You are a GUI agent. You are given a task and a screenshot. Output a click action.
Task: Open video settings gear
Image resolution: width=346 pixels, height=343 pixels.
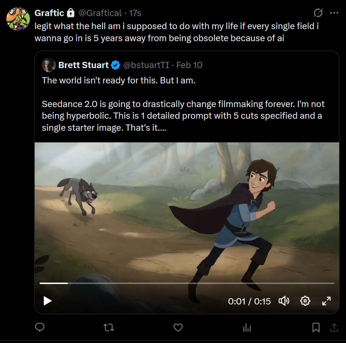[x=305, y=301]
